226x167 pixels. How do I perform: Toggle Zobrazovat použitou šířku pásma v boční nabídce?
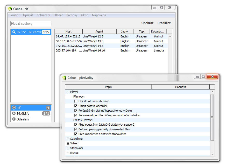pos(76,115)
